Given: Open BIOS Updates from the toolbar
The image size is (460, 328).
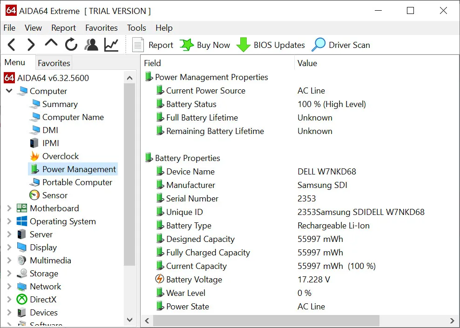Looking at the screenshot, I should (271, 45).
